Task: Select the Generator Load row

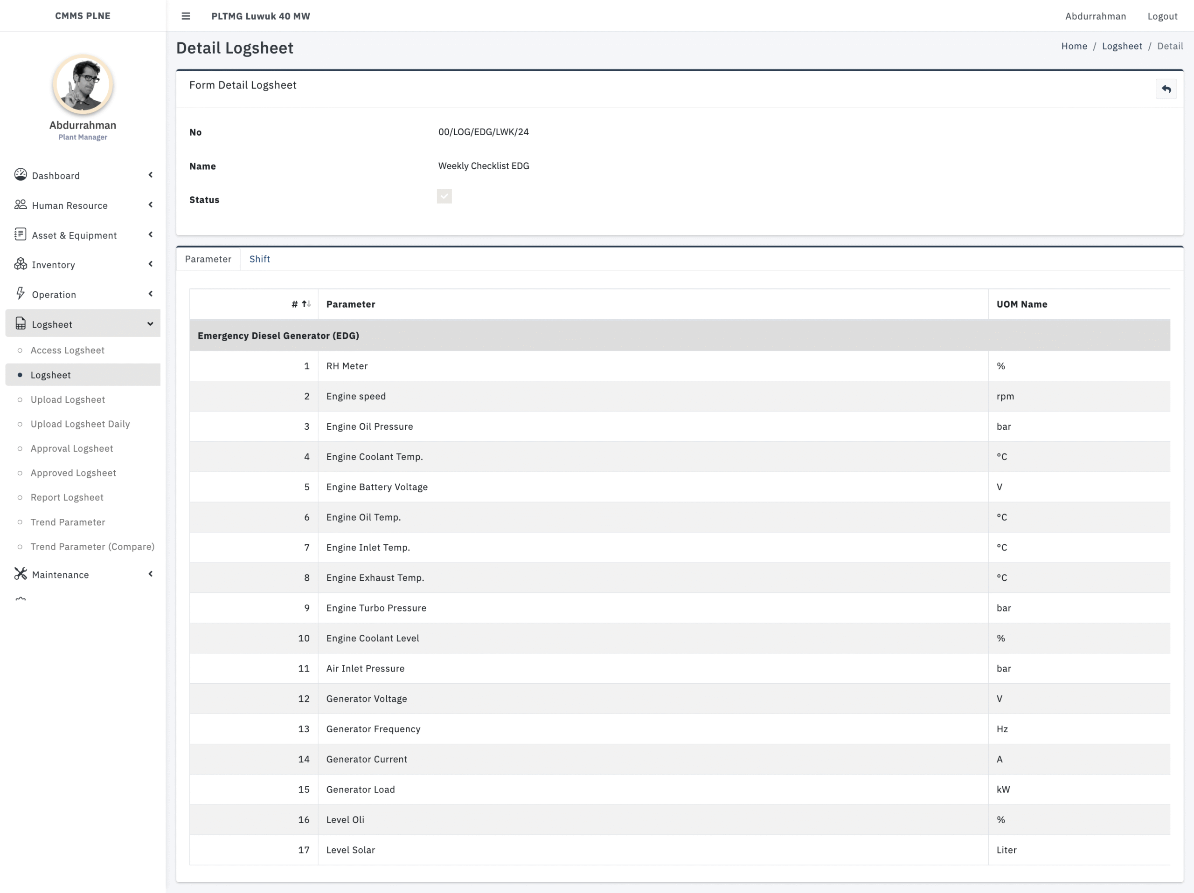Action: [680, 790]
